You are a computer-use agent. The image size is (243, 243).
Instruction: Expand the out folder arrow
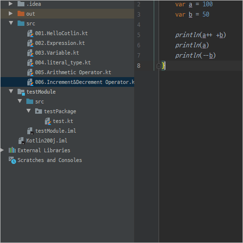[x=11, y=14]
